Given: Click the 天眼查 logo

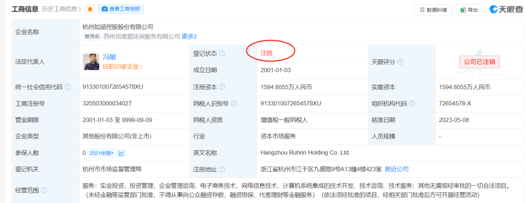Looking at the screenshot, I should tap(506, 10).
